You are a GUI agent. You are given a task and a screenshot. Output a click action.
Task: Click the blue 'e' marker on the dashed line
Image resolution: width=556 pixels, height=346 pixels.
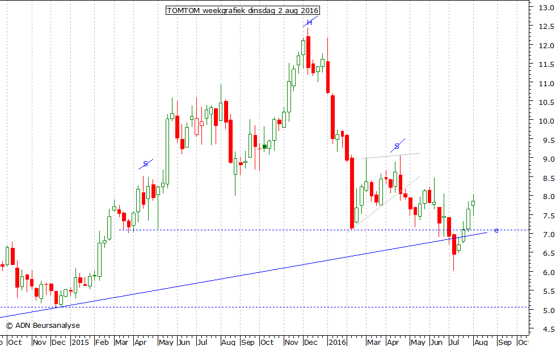tap(496, 230)
